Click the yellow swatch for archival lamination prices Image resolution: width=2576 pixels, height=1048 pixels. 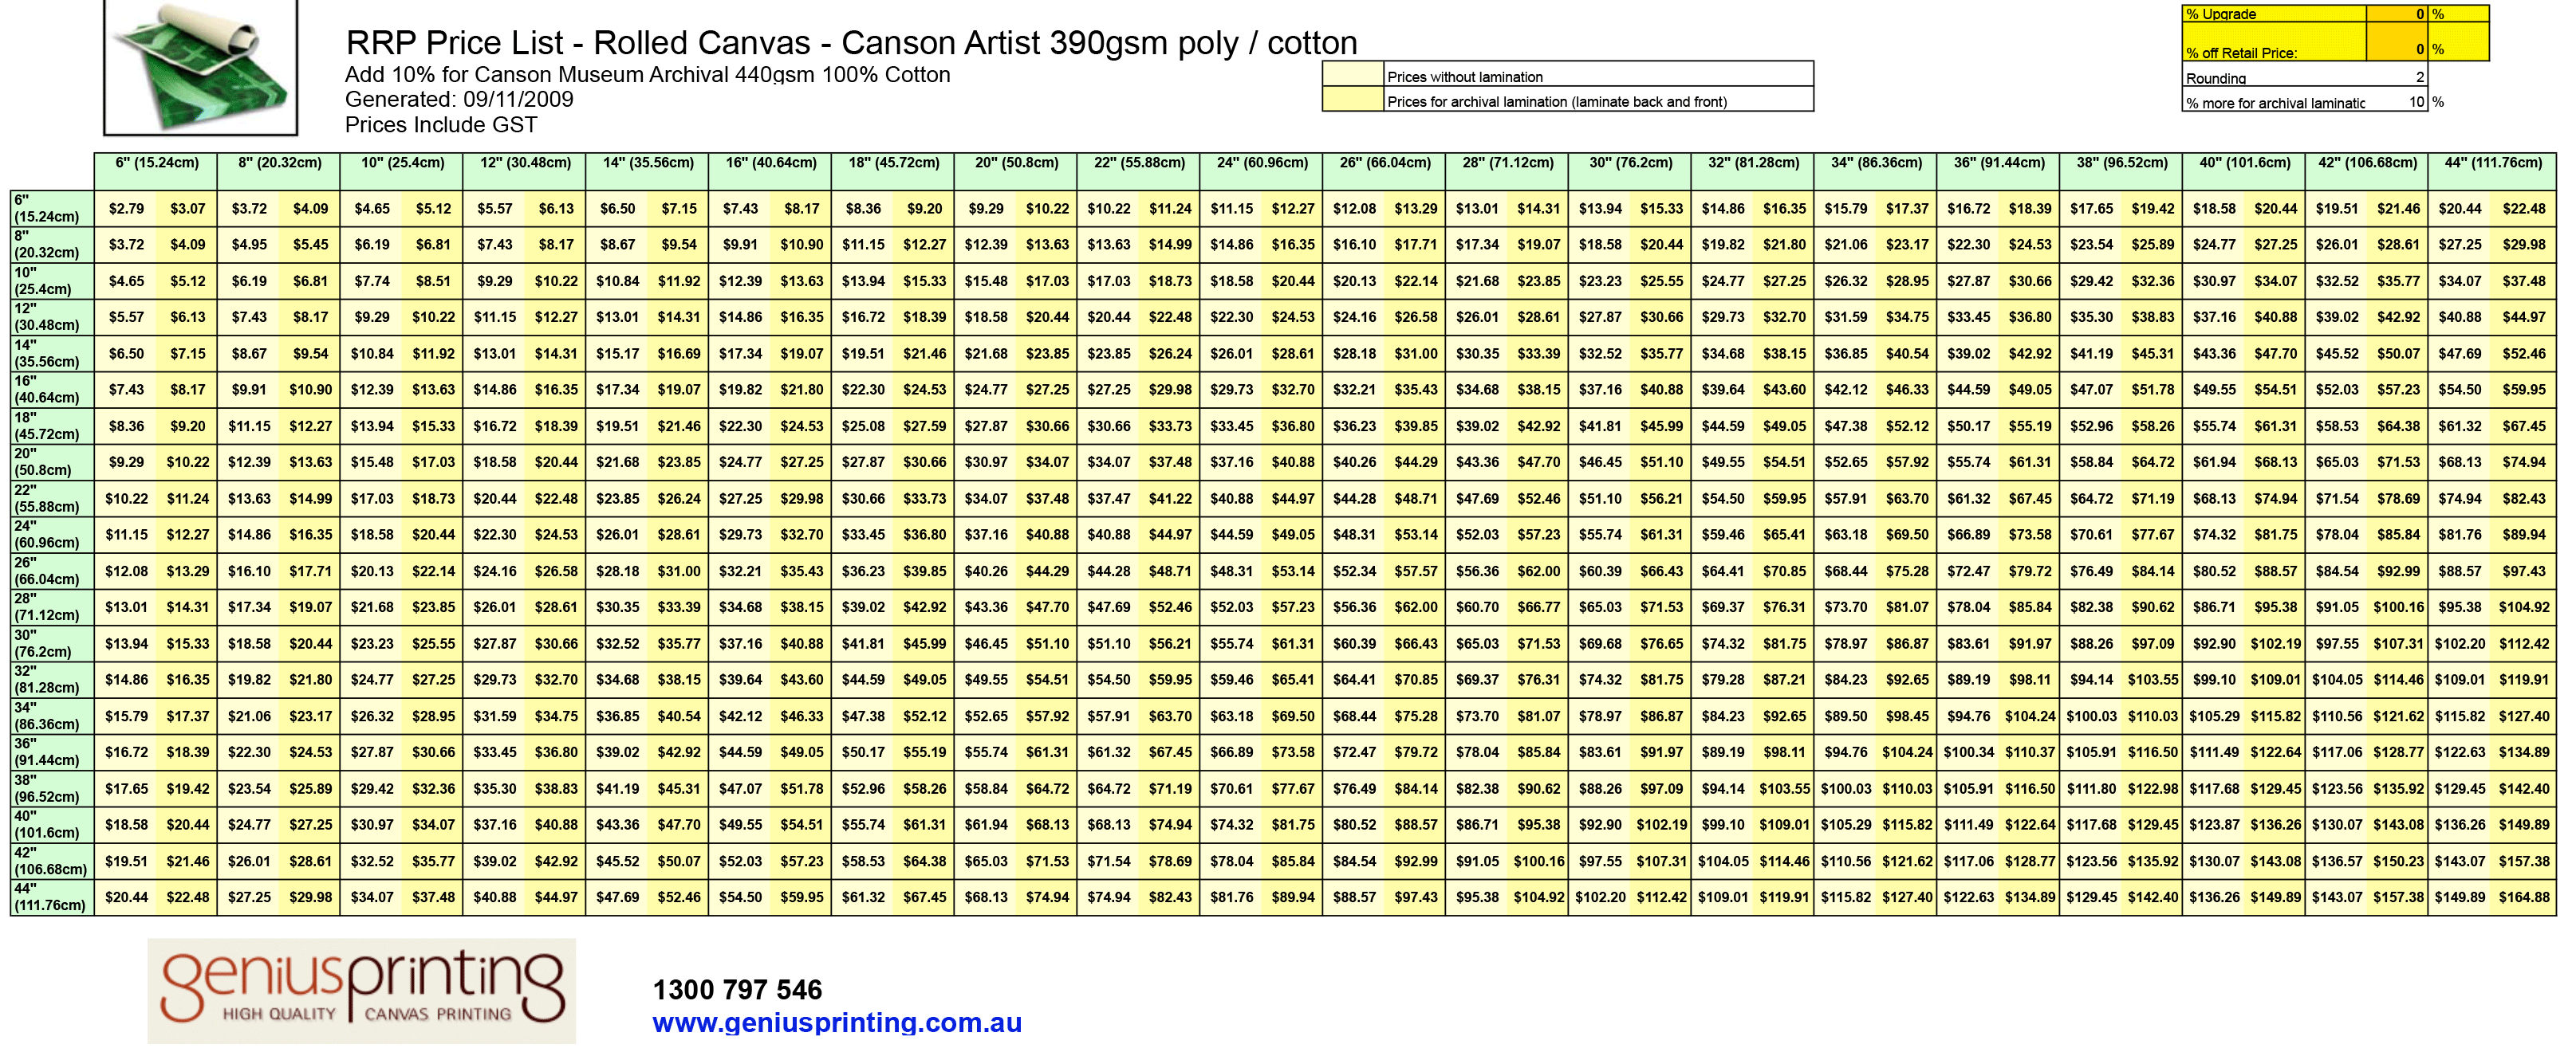click(x=1353, y=99)
